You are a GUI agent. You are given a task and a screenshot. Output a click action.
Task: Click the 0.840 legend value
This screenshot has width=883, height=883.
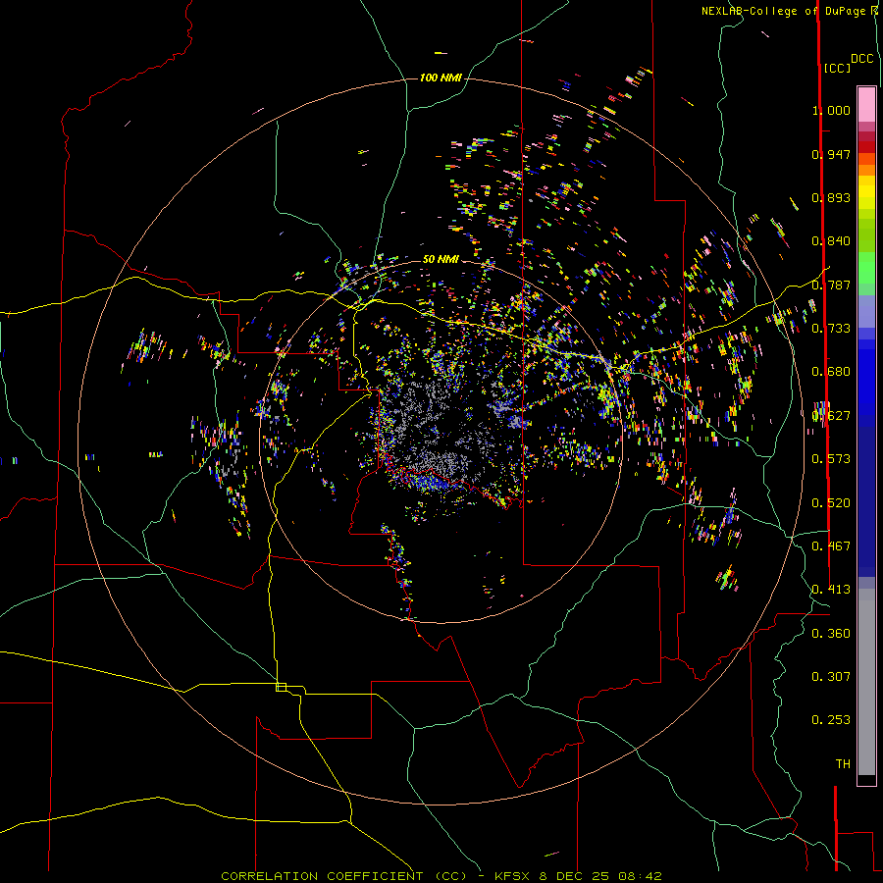point(831,241)
